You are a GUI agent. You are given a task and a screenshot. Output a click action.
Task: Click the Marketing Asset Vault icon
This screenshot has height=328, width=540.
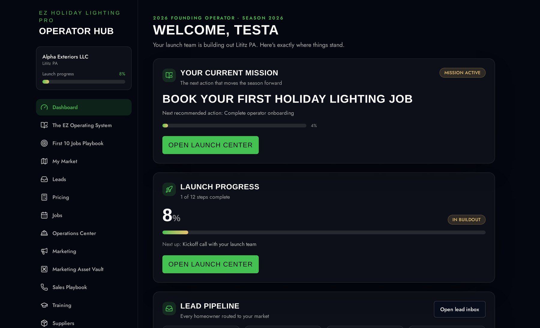coord(44,269)
